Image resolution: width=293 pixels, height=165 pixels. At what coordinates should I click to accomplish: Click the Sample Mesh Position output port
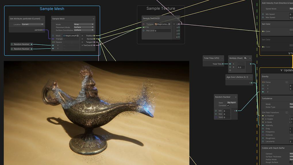(94, 36)
